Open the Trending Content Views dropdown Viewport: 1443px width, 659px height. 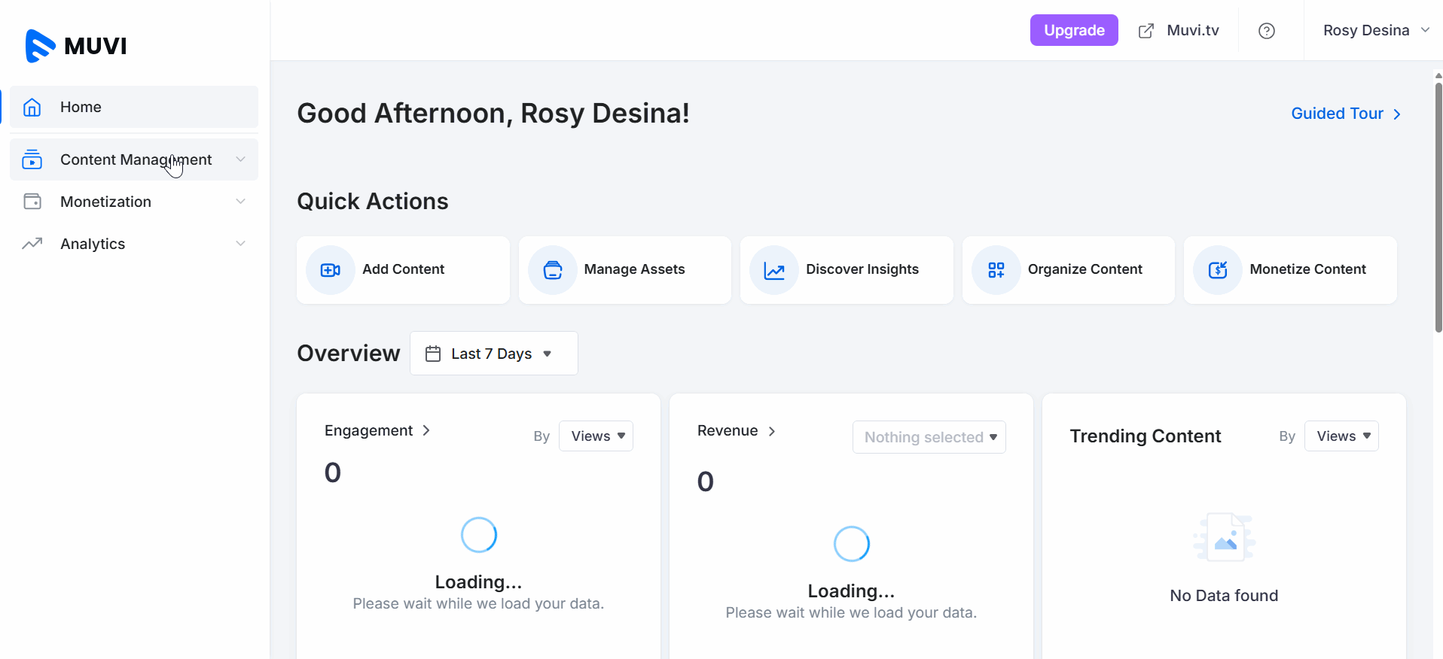(1341, 436)
